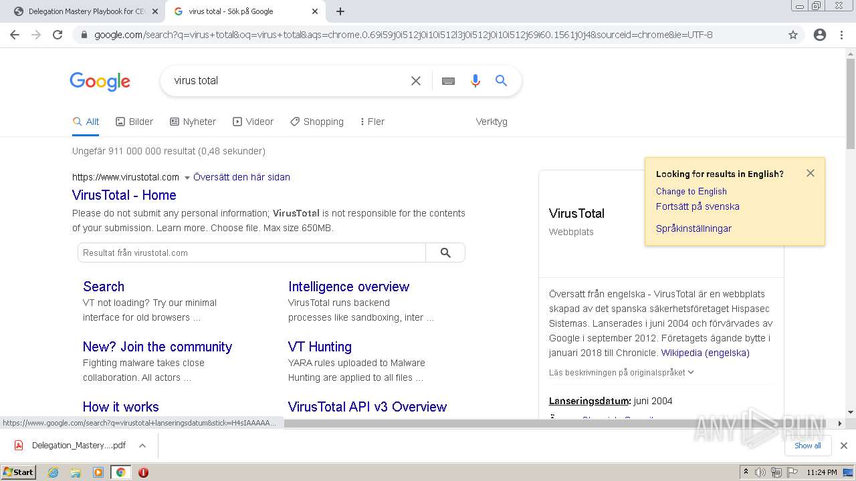Open File Explorer folder in the taskbar

[x=76, y=472]
